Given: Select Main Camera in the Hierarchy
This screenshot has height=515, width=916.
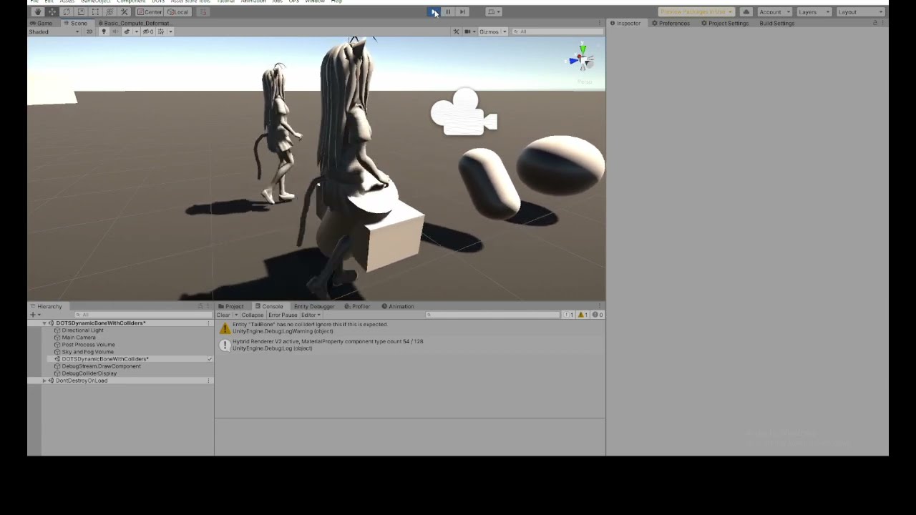Looking at the screenshot, I should tap(79, 337).
